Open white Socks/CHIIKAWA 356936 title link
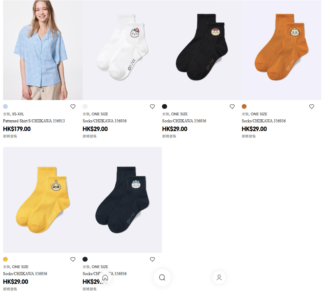324x291 pixels. (x=105, y=121)
